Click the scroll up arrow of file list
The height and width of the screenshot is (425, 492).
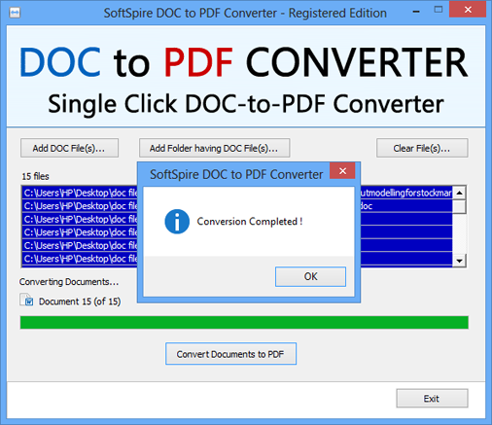point(459,193)
